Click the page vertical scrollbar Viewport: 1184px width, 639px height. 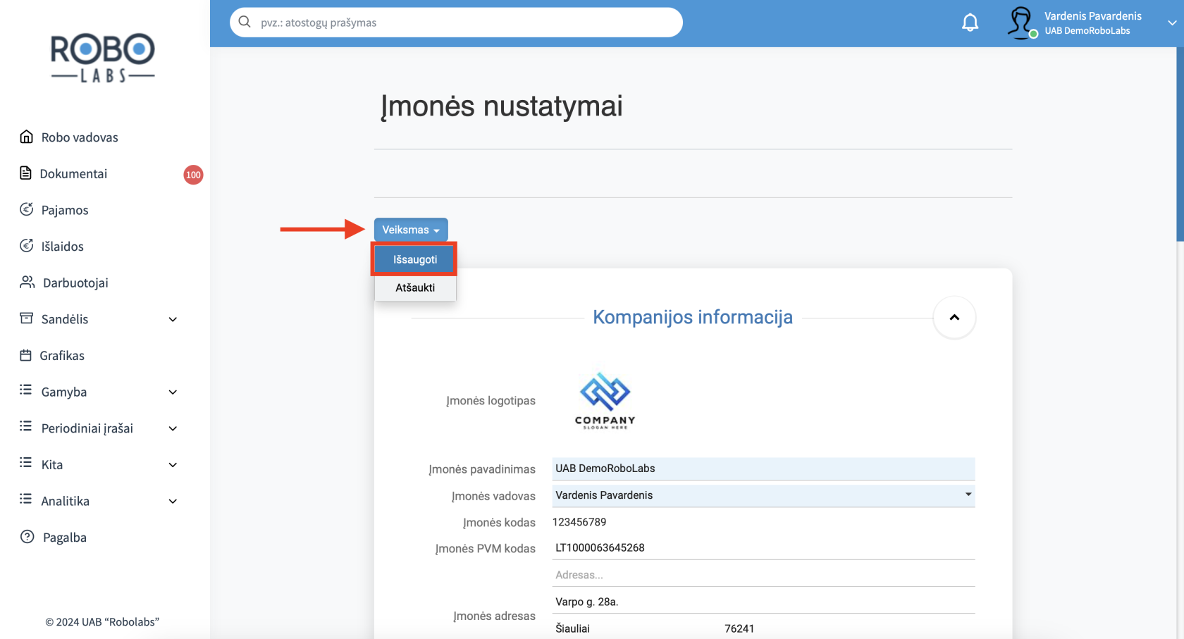[1180, 144]
